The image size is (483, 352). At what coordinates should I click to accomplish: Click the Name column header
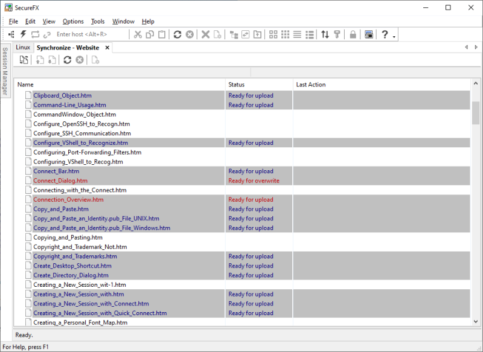(26, 85)
